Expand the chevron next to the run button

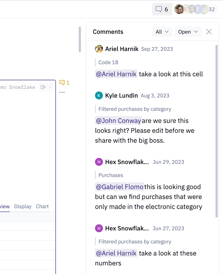coord(50,87)
